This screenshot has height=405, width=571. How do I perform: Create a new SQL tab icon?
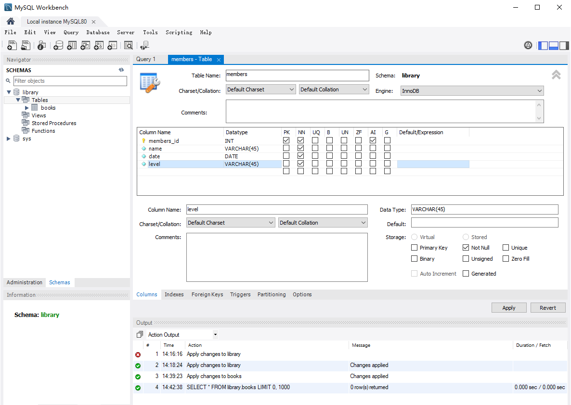pyautogui.click(x=12, y=45)
